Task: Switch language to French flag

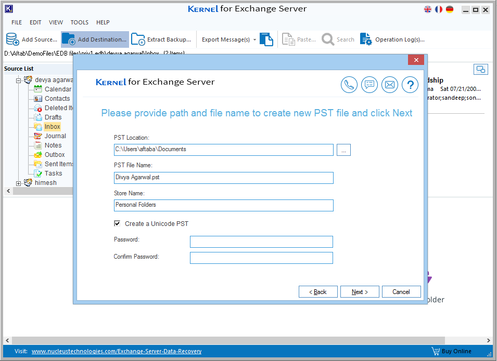Action: tap(439, 9)
